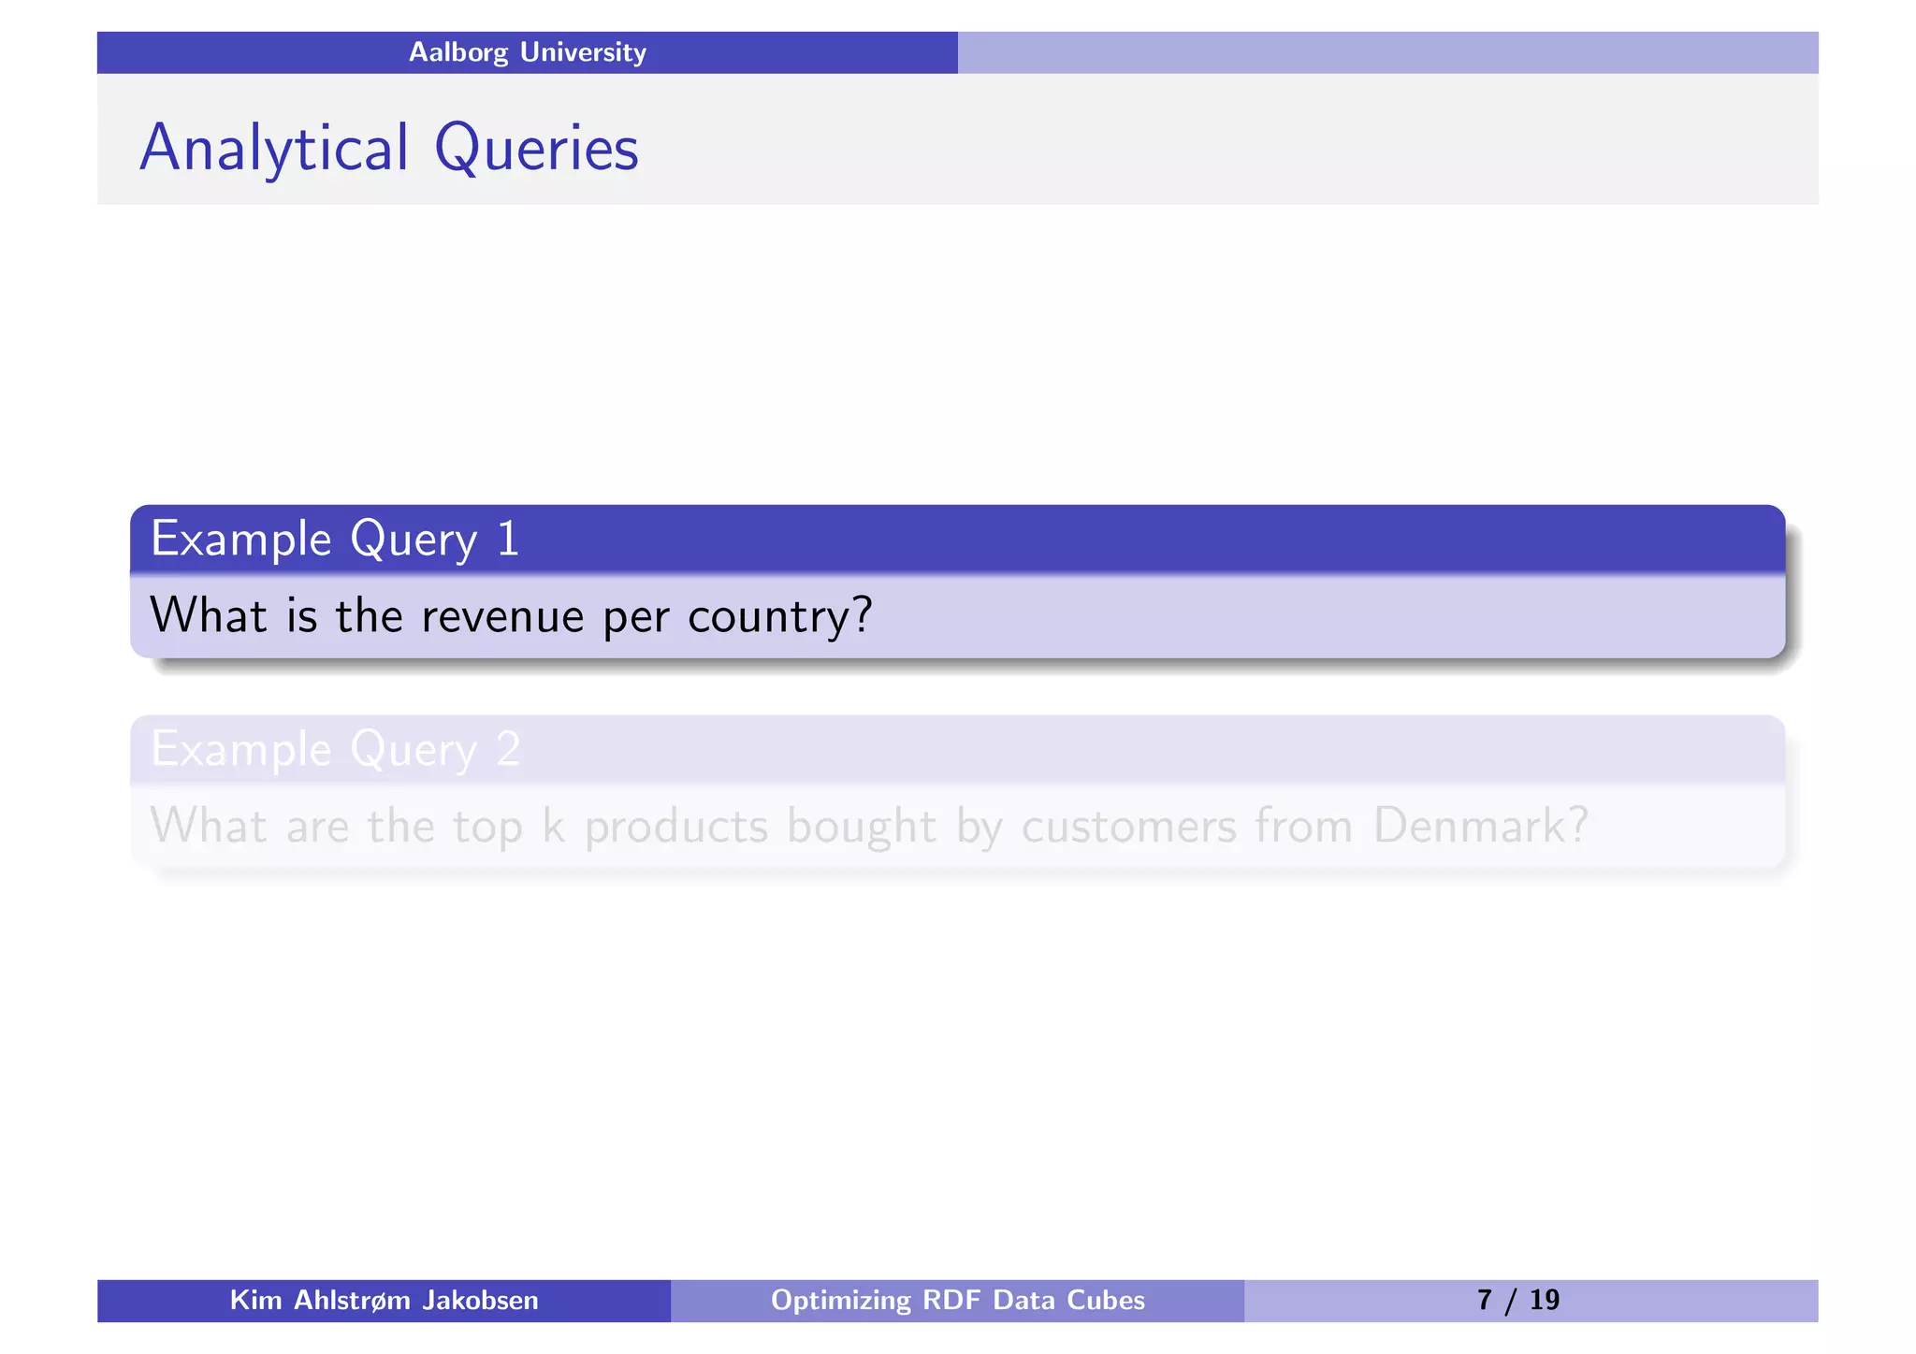Click author name Kim Ahlstrøm Jakobsen in footer
Viewport: 1916px width, 1354px height.
click(384, 1301)
